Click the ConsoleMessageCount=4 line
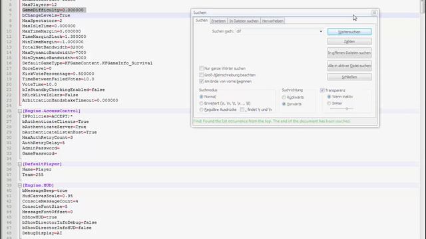The image size is (426, 239). pos(51,201)
